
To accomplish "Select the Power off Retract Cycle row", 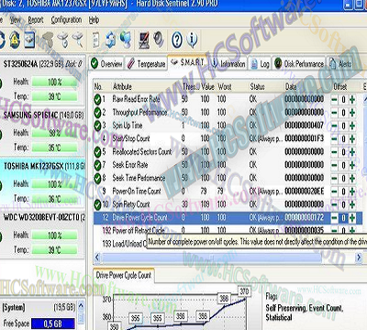I will pos(228,230).
